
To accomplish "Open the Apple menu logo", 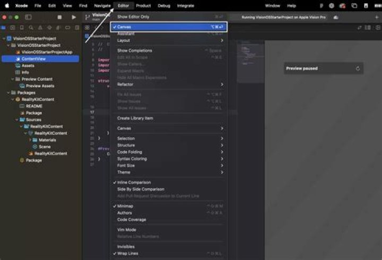I will click(7, 6).
